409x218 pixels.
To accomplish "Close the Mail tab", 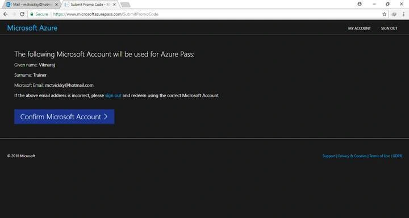I will click(57, 5).
